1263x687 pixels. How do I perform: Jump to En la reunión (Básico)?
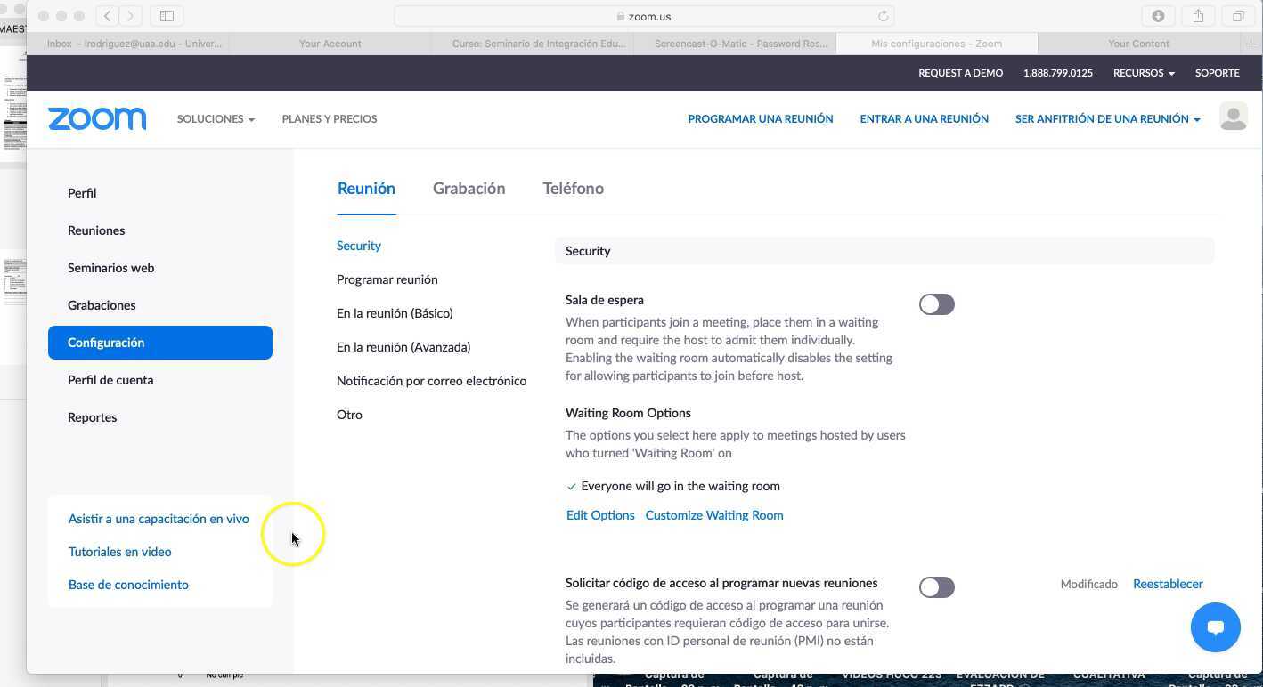395,313
